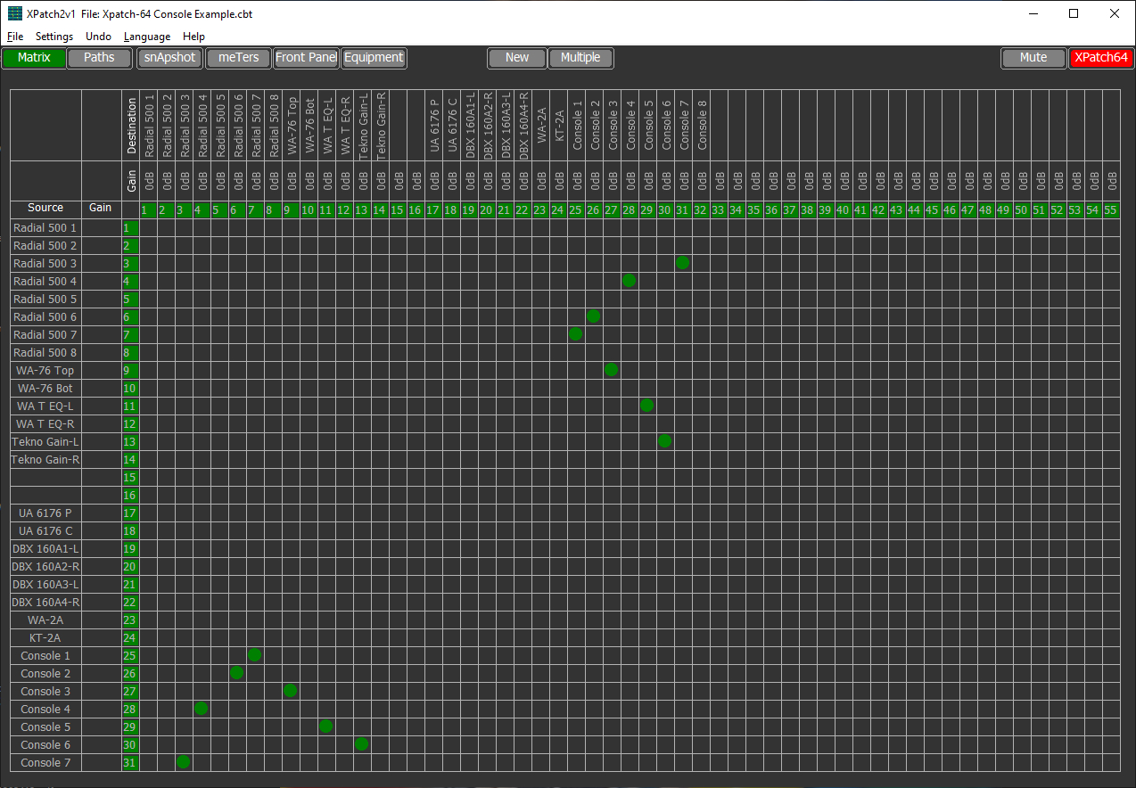Click Undo in the menu bar
Viewport: 1136px width, 788px height.
[98, 37]
